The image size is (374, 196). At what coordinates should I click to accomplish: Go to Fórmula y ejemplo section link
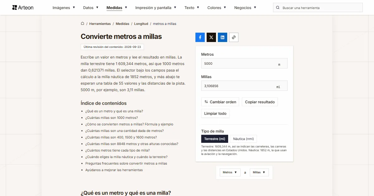[x=129, y=124]
